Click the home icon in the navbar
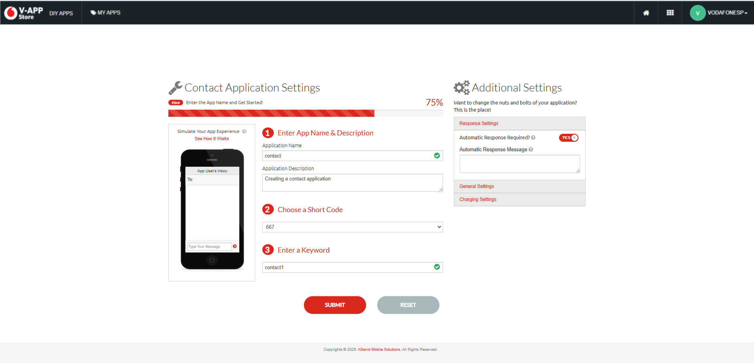The image size is (754, 363). coord(646,12)
